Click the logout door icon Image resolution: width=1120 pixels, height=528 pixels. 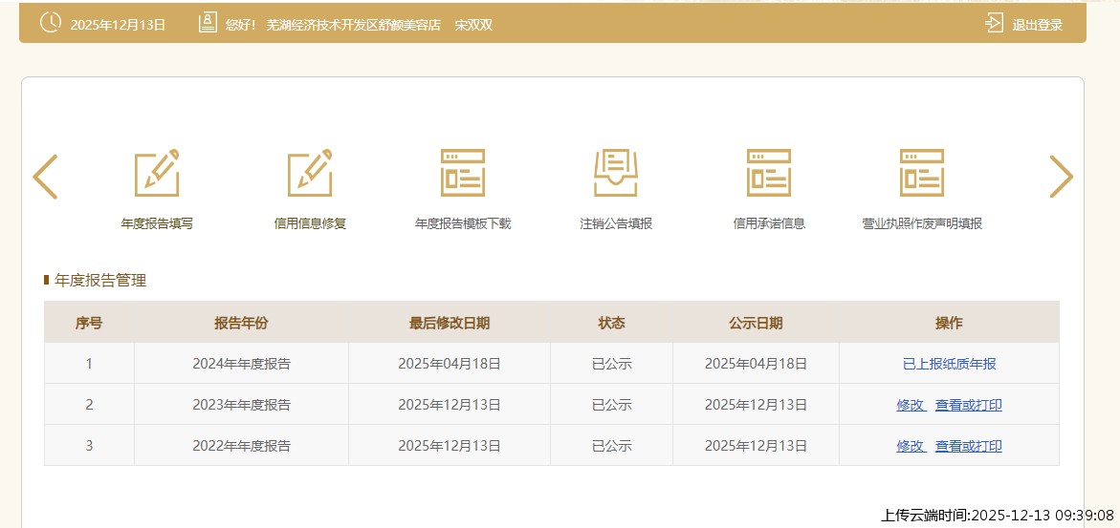point(995,24)
